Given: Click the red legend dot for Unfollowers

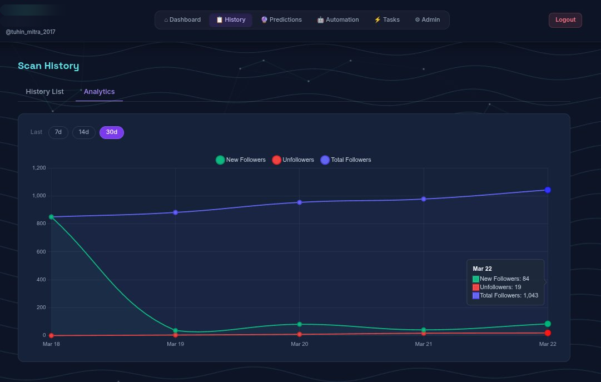Looking at the screenshot, I should (x=276, y=160).
